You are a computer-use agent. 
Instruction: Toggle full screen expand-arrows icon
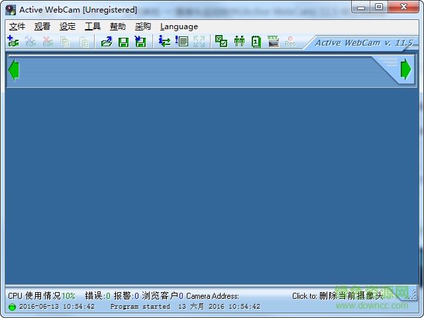tap(199, 42)
